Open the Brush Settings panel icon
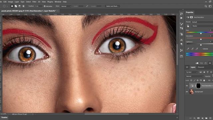The image size is (213, 120). click(181, 24)
